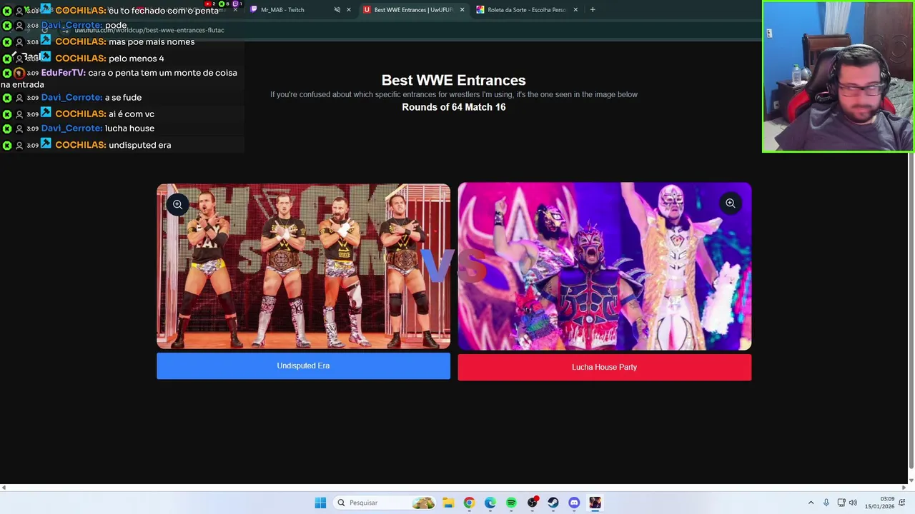Vote for Lucha House Party

[604, 367]
